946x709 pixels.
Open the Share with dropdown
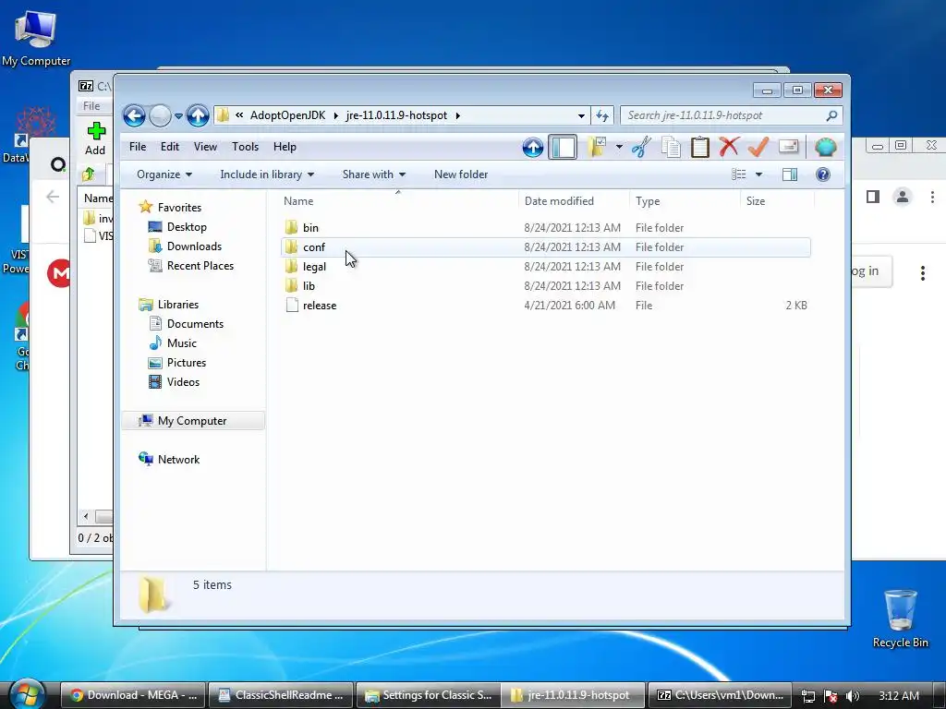[x=373, y=174]
